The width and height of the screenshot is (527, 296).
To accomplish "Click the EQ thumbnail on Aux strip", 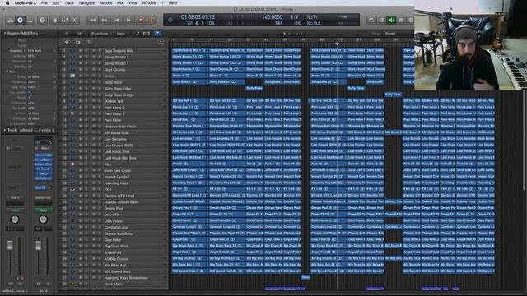I will click(43, 141).
